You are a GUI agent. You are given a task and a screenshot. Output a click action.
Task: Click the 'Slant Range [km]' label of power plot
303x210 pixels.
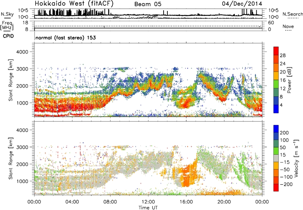(11, 80)
